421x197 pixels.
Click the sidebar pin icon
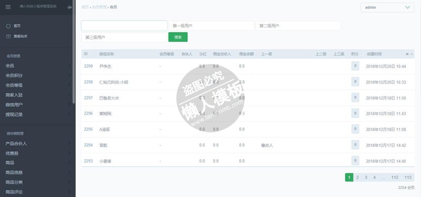[69, 7]
